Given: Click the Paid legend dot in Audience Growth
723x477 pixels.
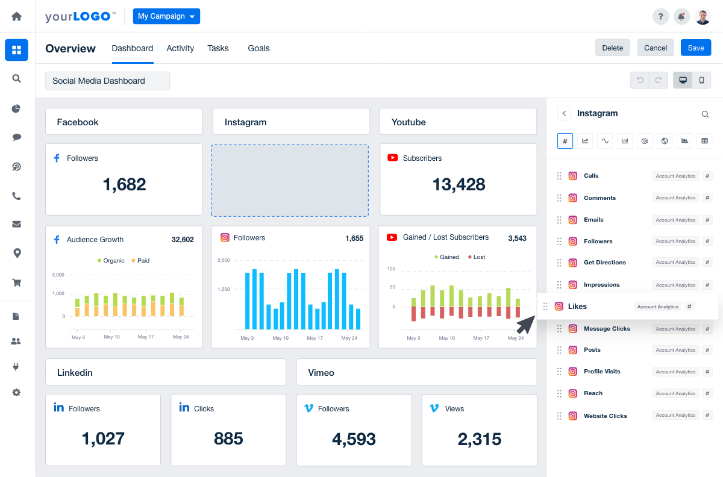Looking at the screenshot, I should [133, 261].
